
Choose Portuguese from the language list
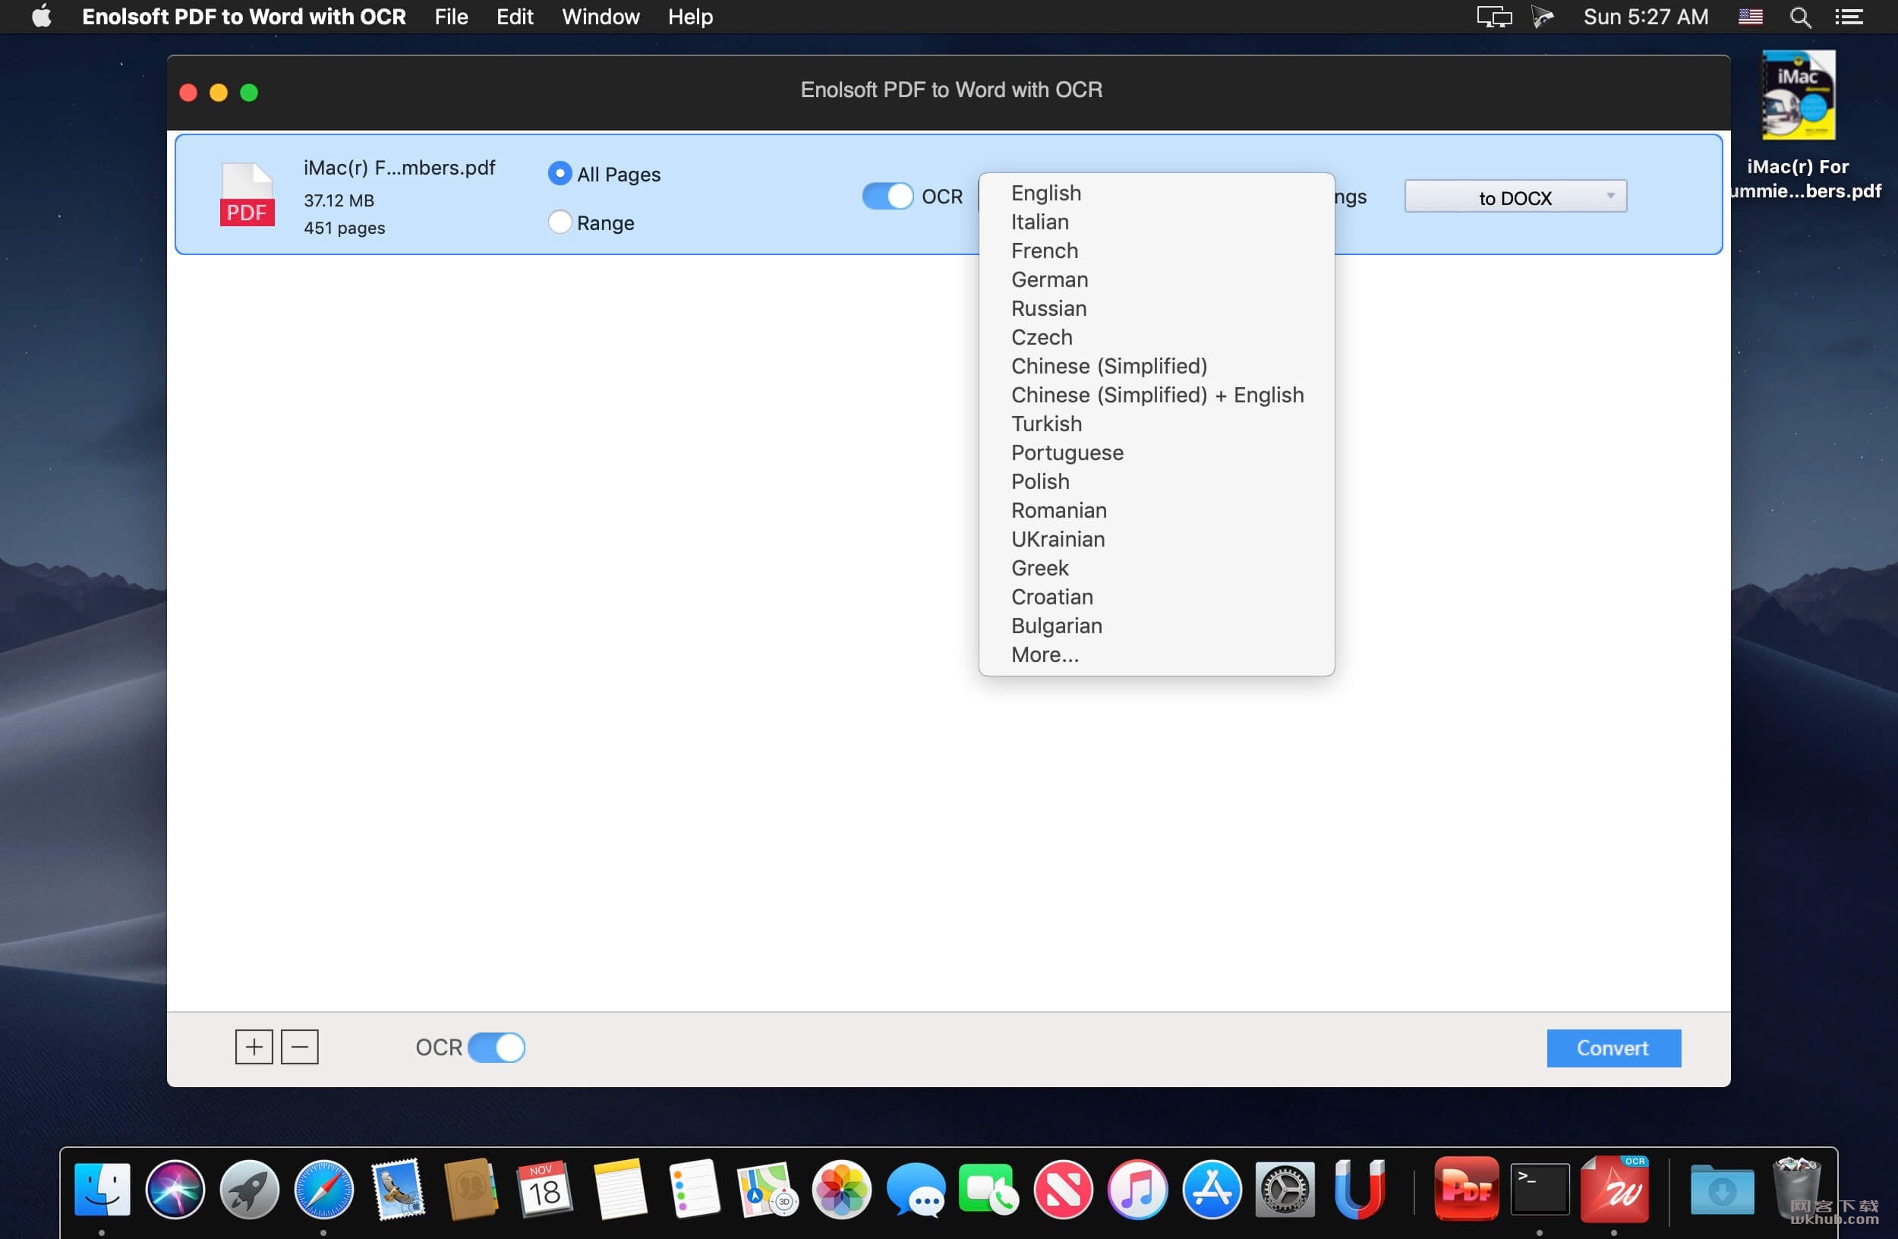(x=1156, y=452)
